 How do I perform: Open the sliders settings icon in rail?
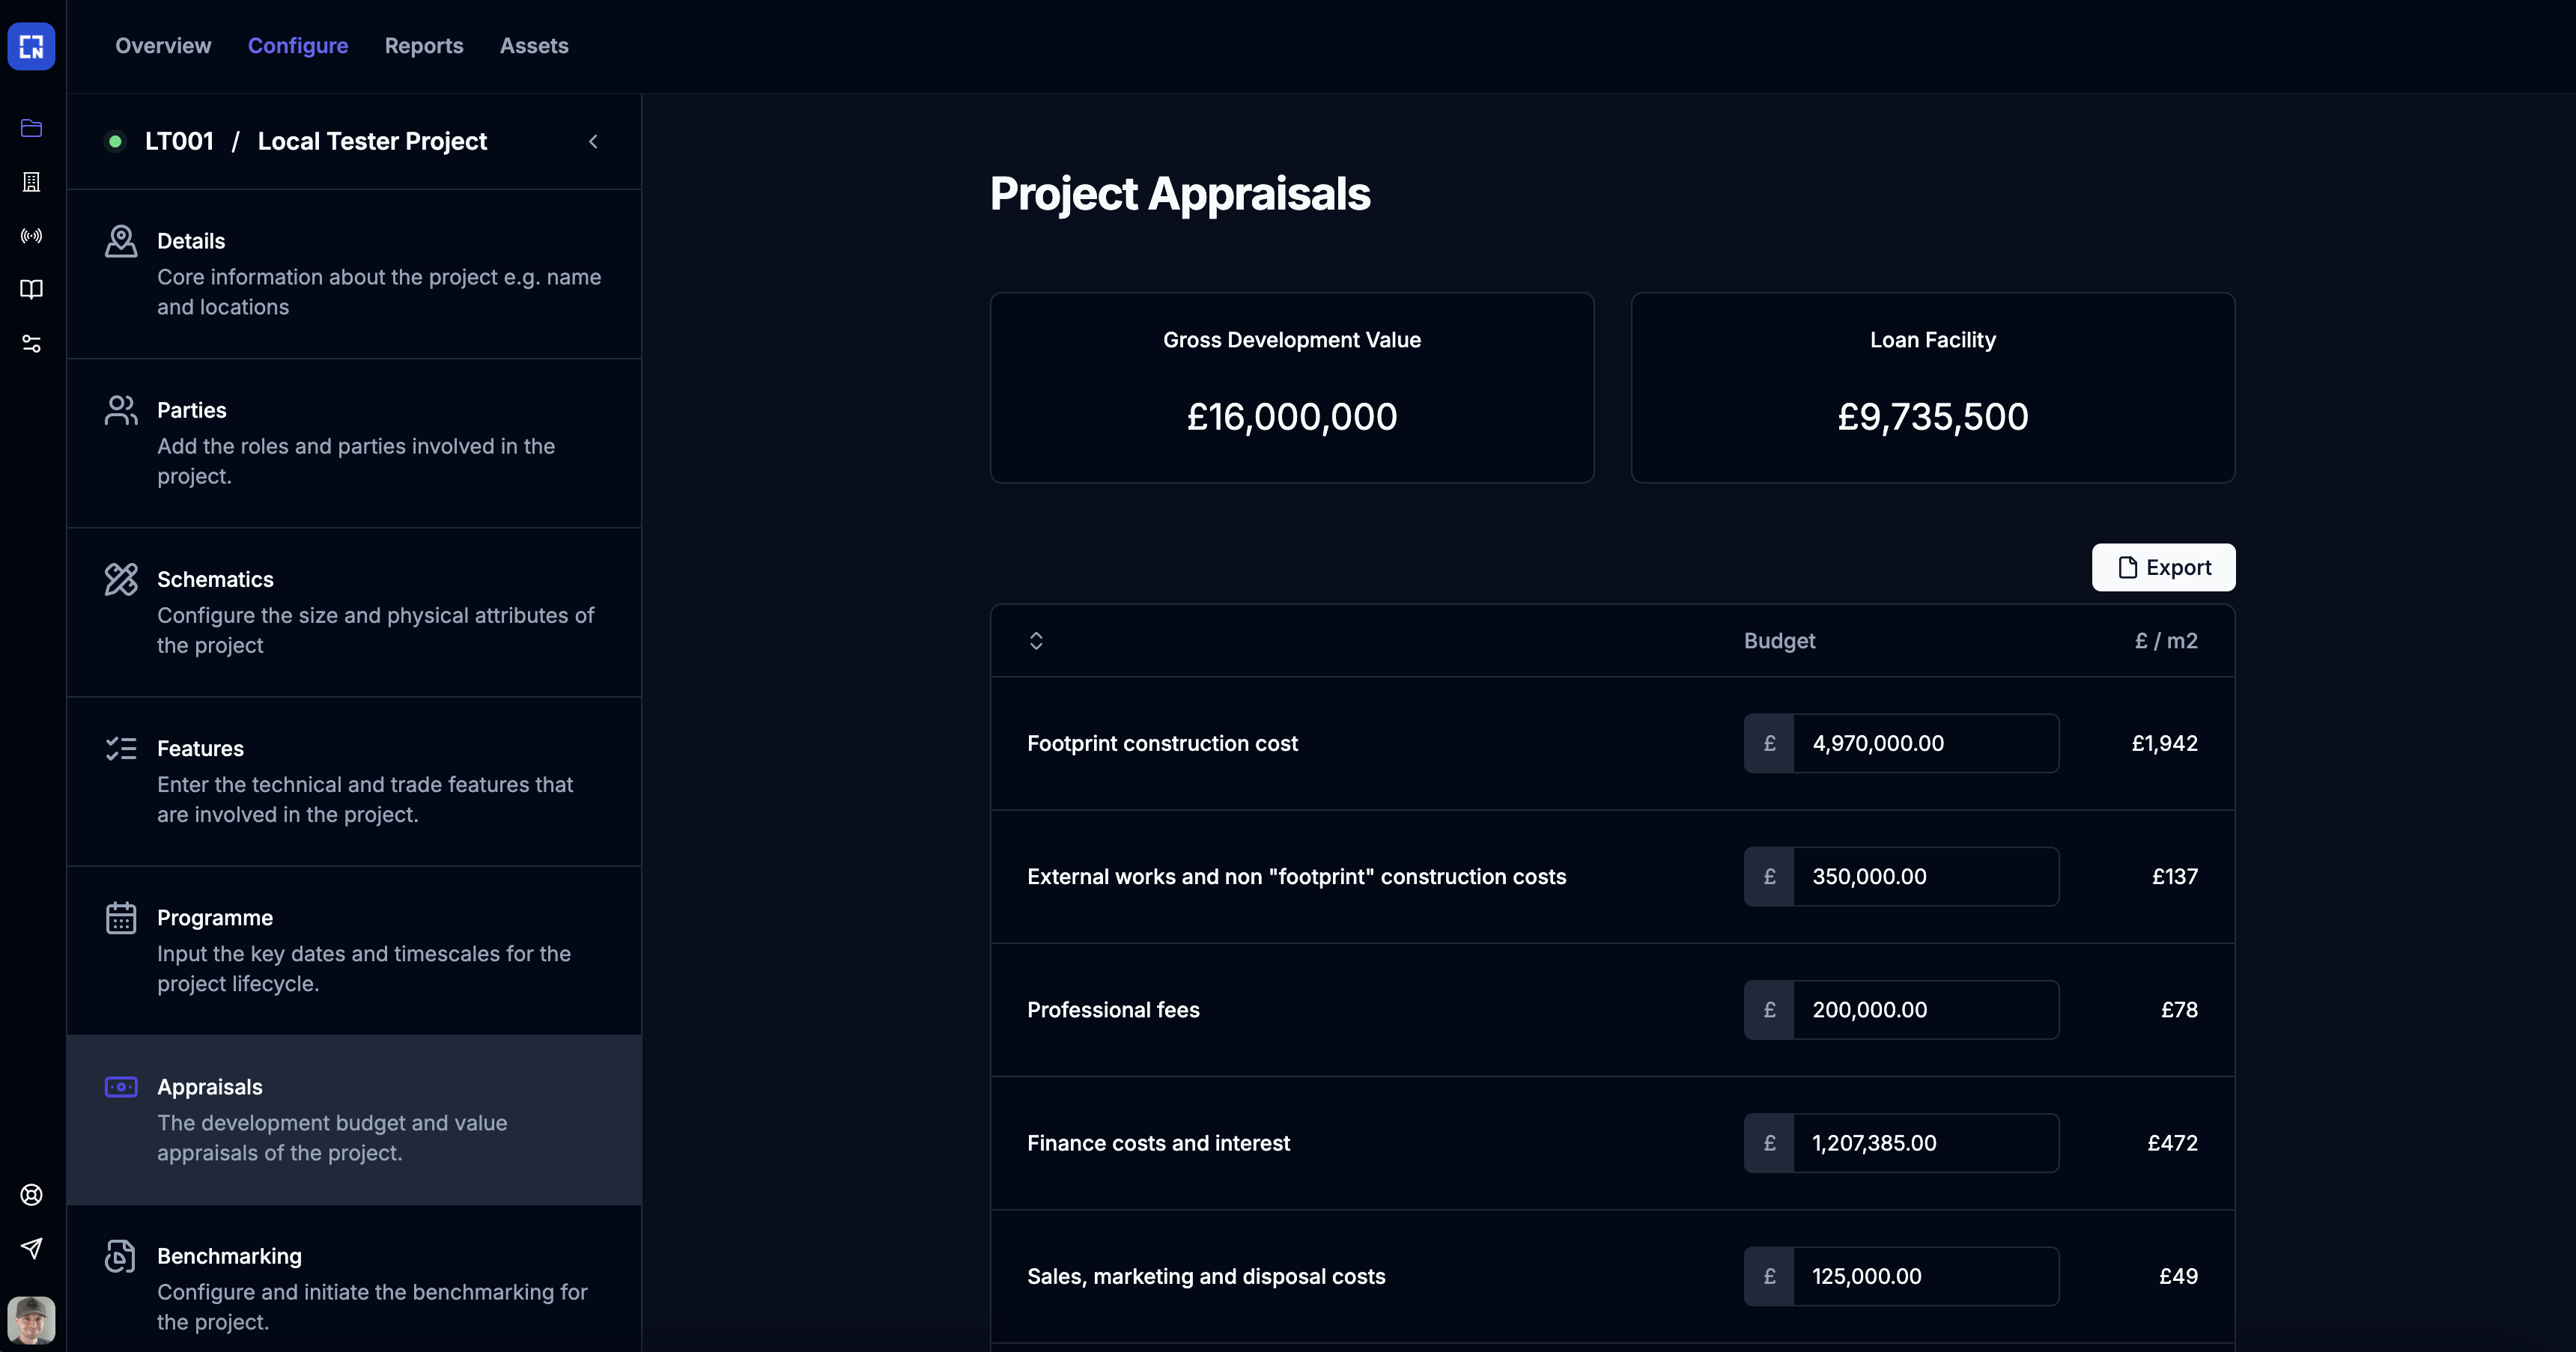click(x=31, y=344)
